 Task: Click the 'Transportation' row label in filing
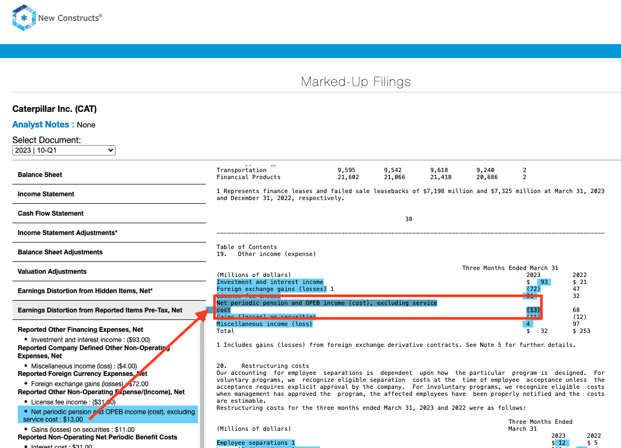pos(241,170)
